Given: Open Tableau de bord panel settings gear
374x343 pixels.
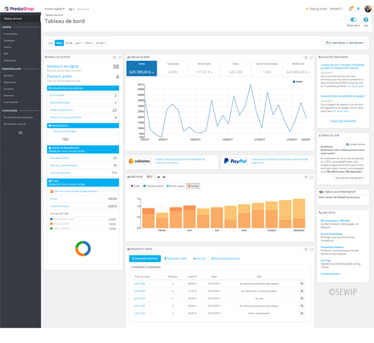Looking at the screenshot, I should pos(306,57).
